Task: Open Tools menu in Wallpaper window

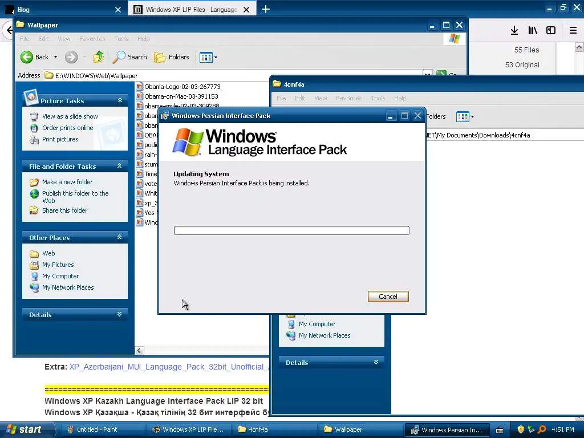Action: point(121,39)
